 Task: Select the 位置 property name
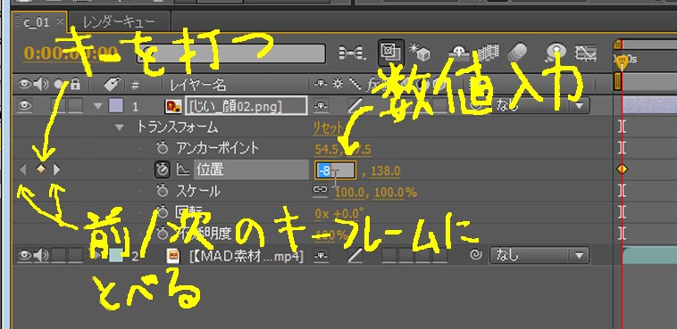tap(210, 170)
